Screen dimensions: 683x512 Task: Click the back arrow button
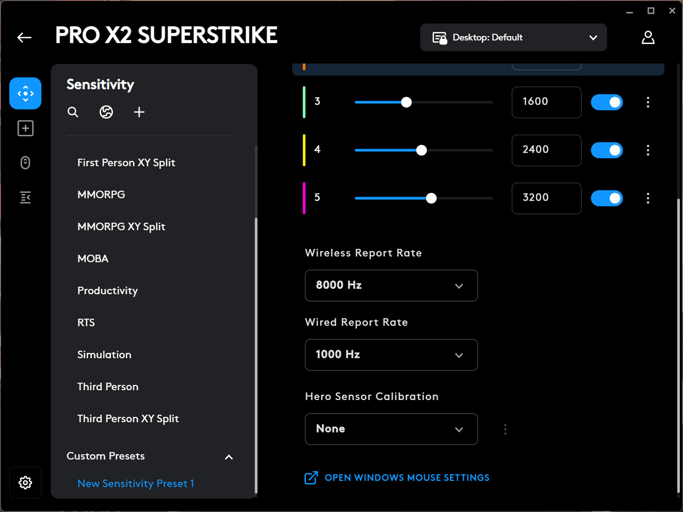(x=24, y=37)
